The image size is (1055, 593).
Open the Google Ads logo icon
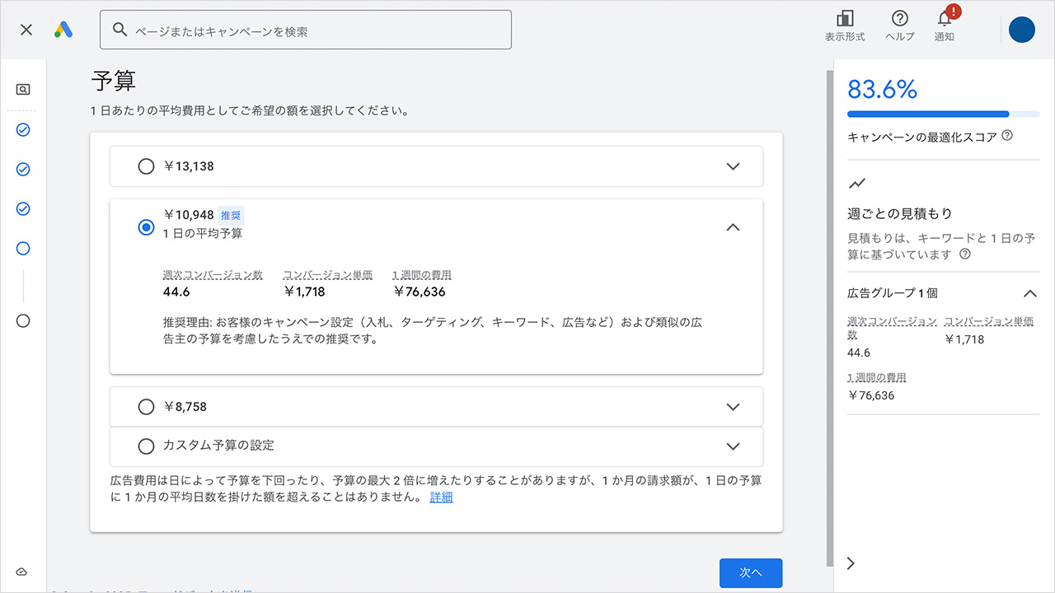pyautogui.click(x=63, y=30)
